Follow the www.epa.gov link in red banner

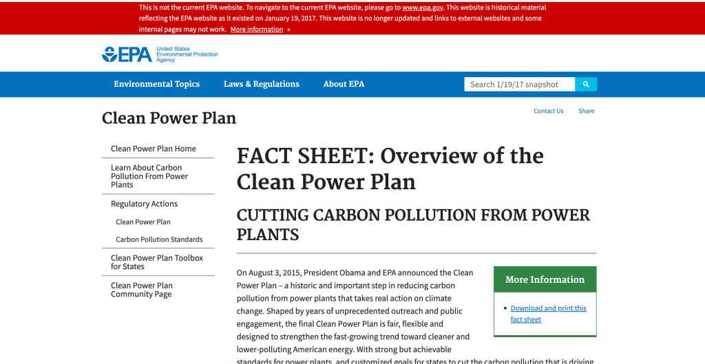[422, 8]
